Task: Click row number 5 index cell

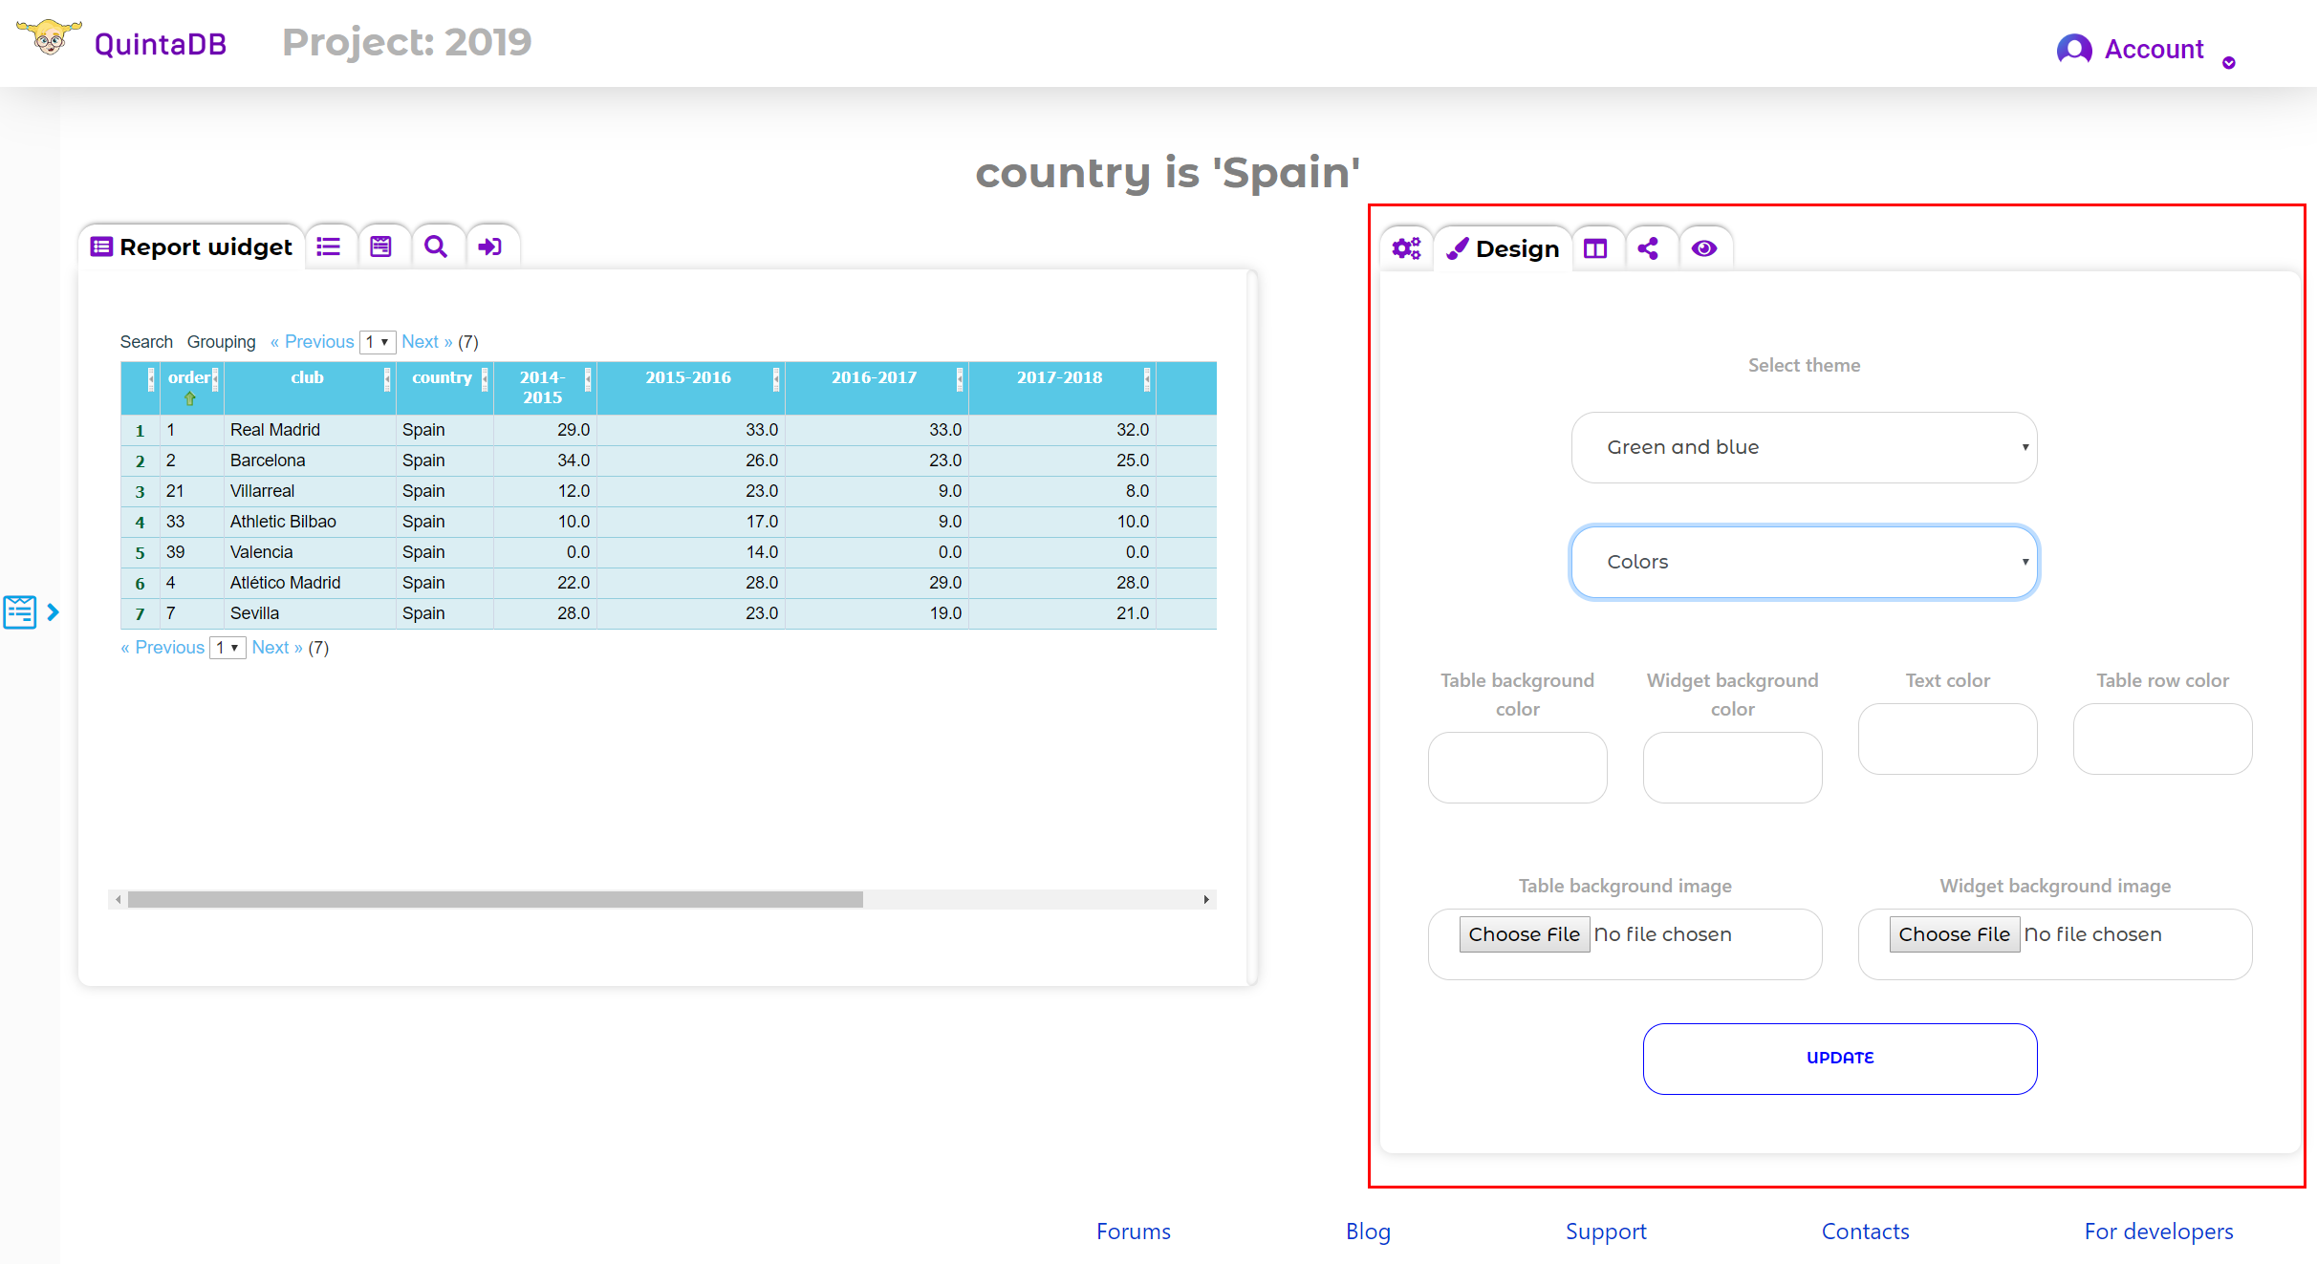Action: click(140, 552)
